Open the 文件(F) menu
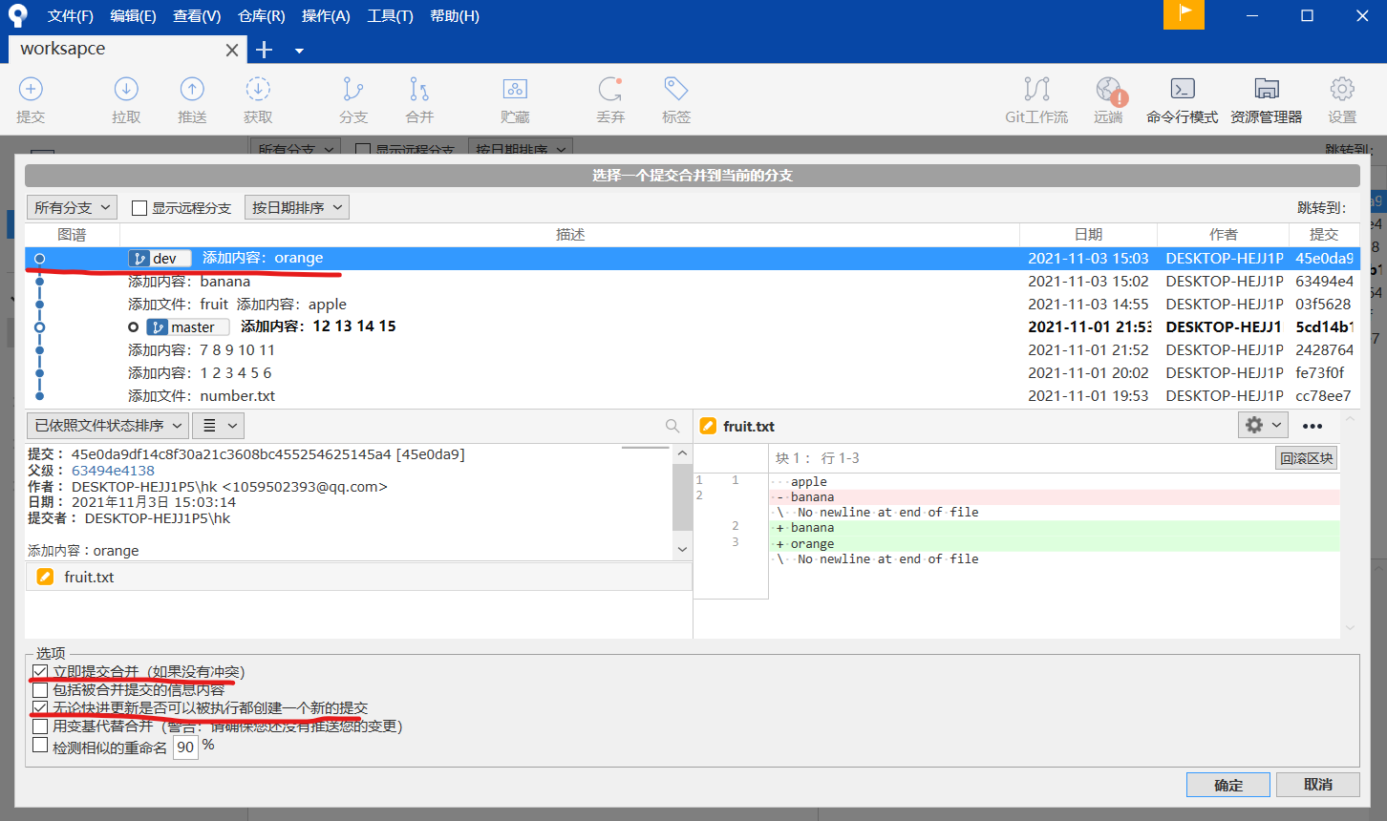 point(71,16)
